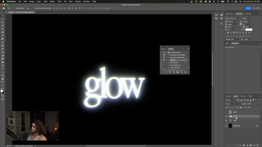Open the Opacity dropdown in Layers panel
Screen dimensions: 262x147
pyautogui.click(x=253, y=104)
